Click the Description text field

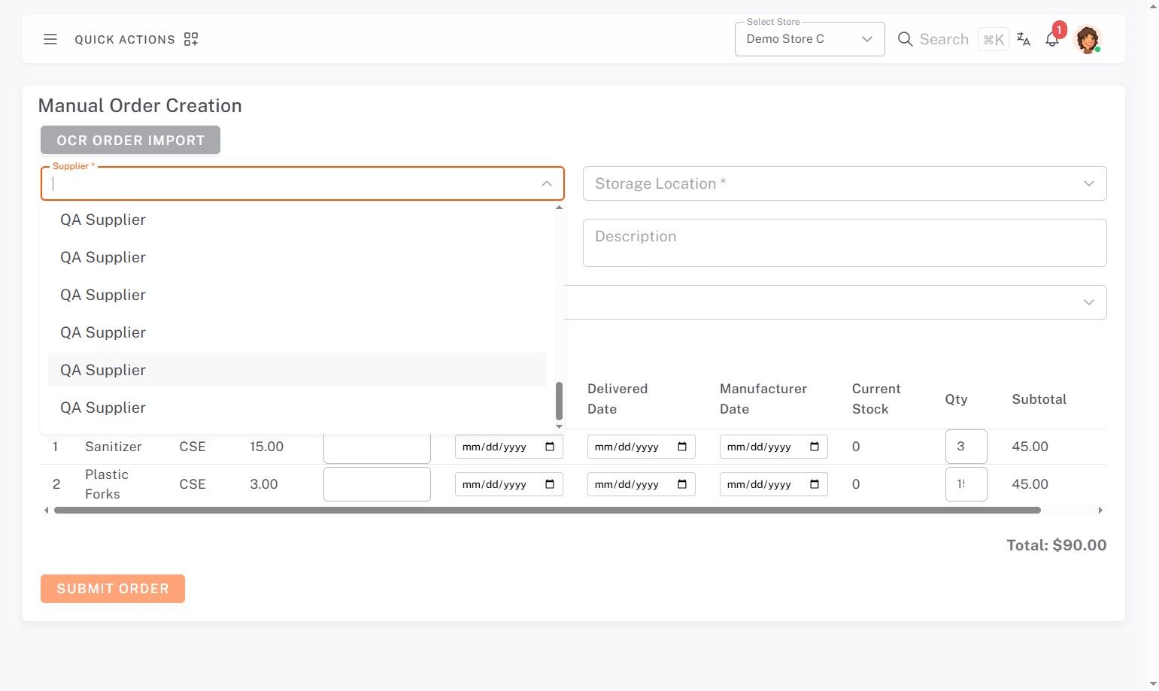(x=844, y=242)
